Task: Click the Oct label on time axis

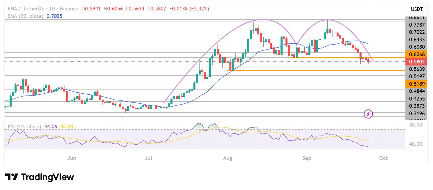Action: pyautogui.click(x=383, y=158)
